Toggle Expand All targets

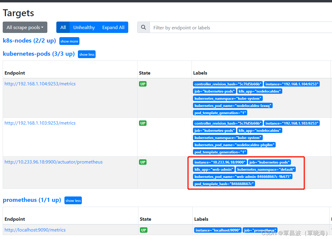click(x=113, y=27)
